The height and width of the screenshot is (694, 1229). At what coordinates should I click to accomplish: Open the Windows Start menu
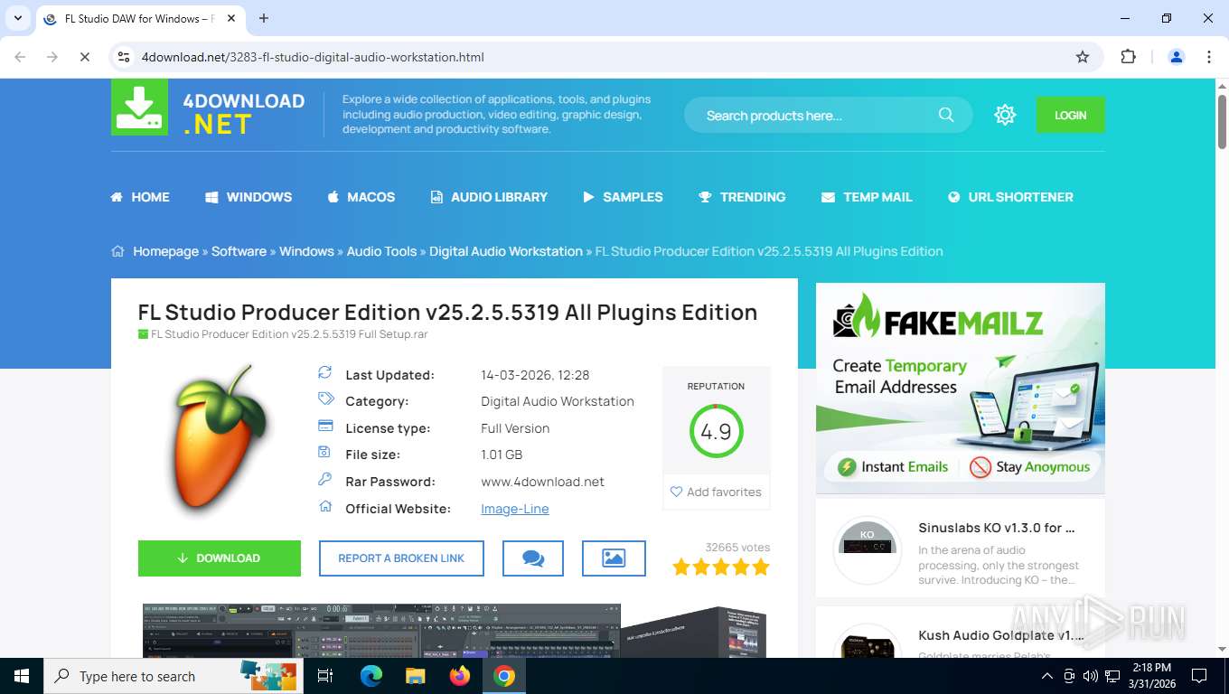click(x=21, y=676)
